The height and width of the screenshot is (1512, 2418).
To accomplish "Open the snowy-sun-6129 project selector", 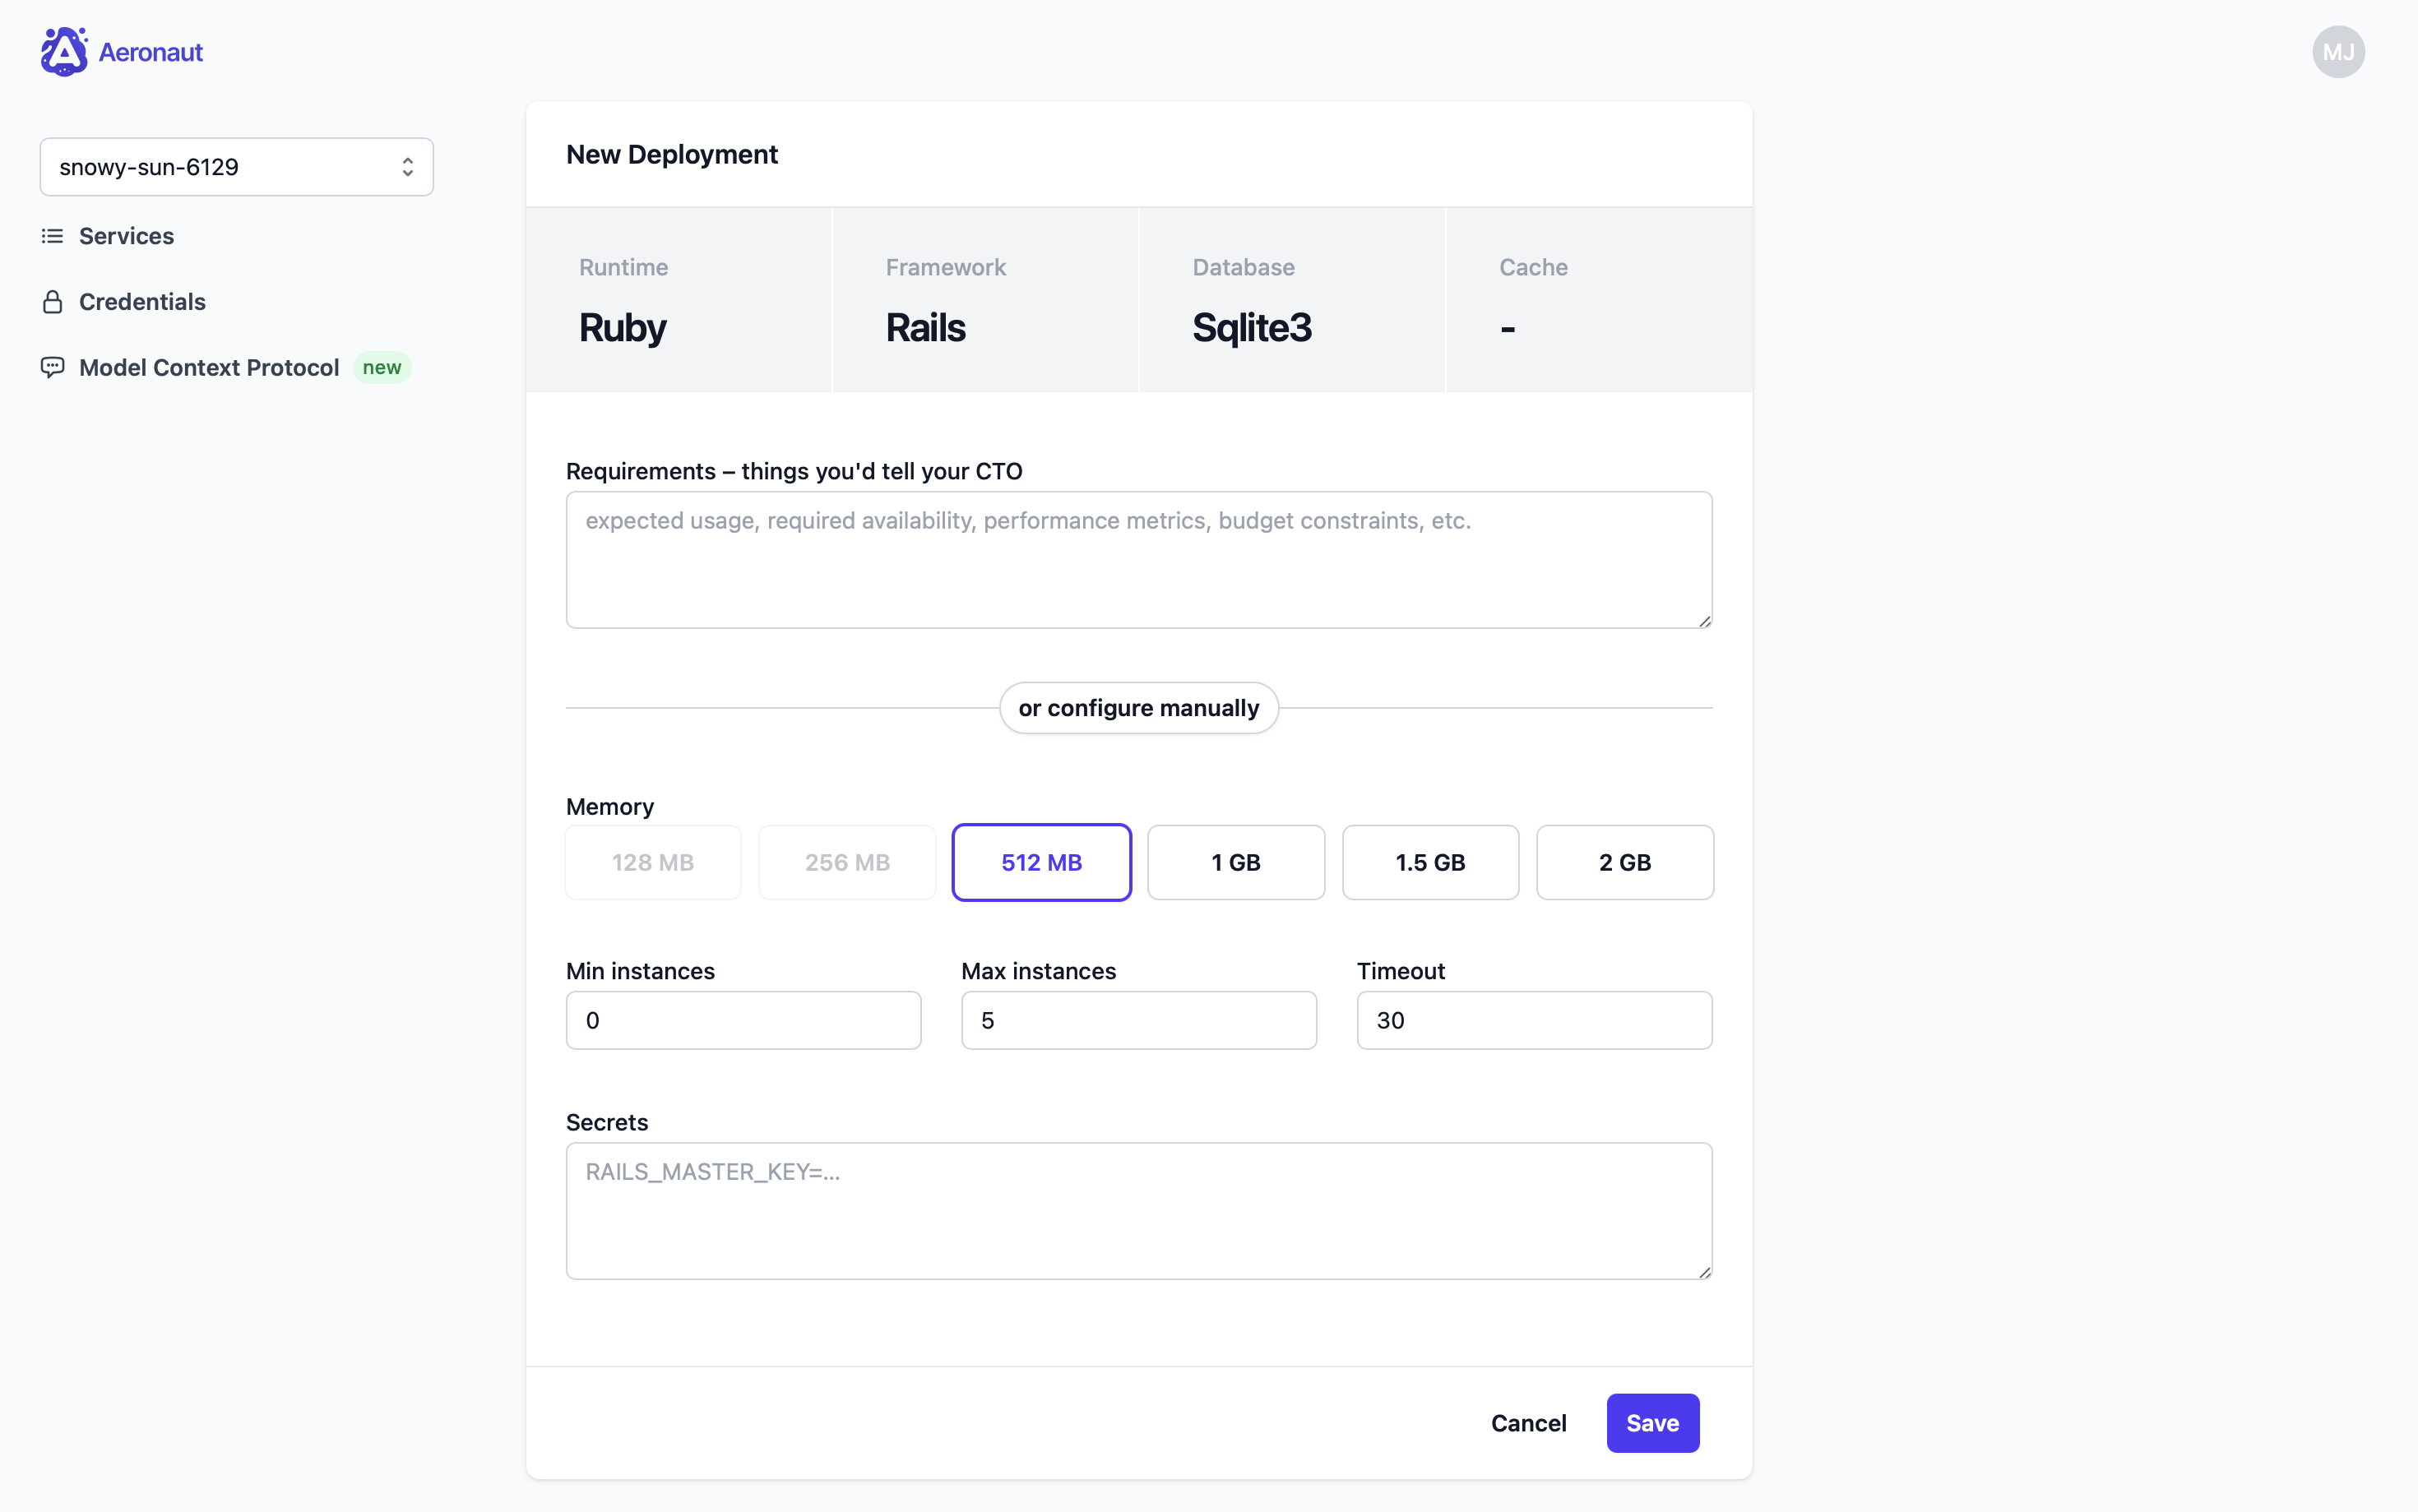I will point(236,167).
